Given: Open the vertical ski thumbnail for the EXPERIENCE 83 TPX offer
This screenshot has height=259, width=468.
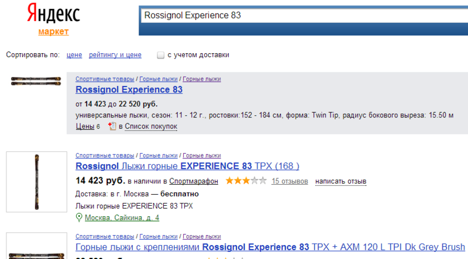Looking at the screenshot, I should [x=37, y=182].
